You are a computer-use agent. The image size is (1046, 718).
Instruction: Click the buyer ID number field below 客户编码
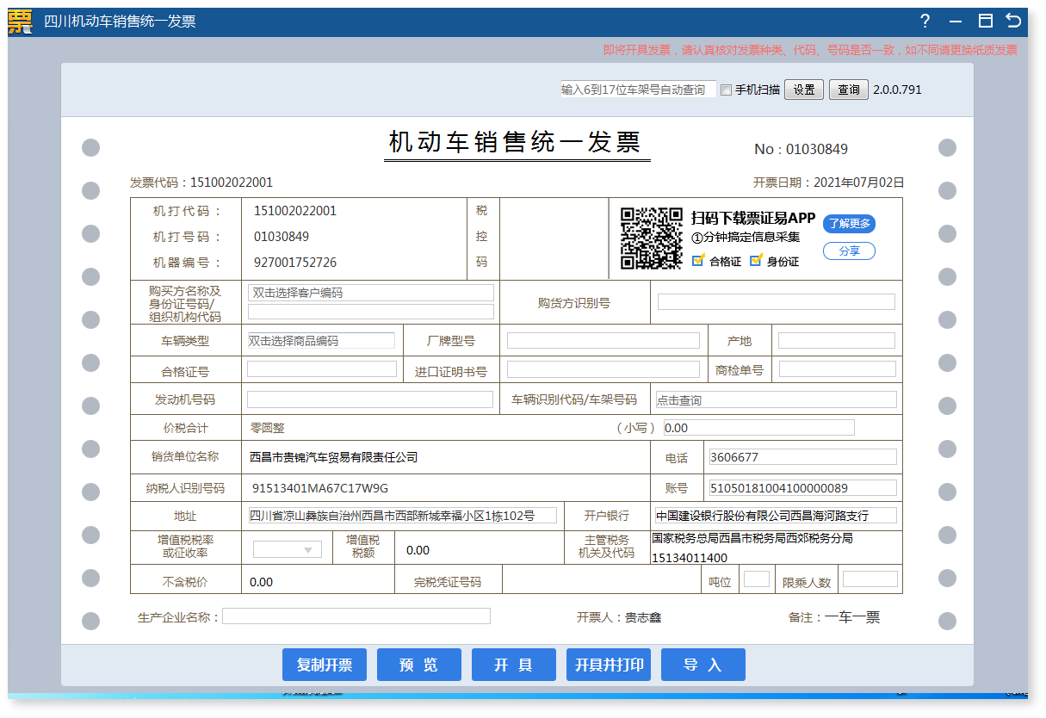click(x=371, y=312)
